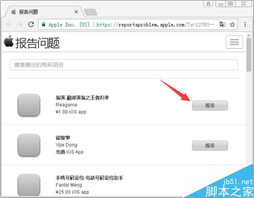
Task: Click 报告 button for the 读故事 app
Action: coord(210,146)
